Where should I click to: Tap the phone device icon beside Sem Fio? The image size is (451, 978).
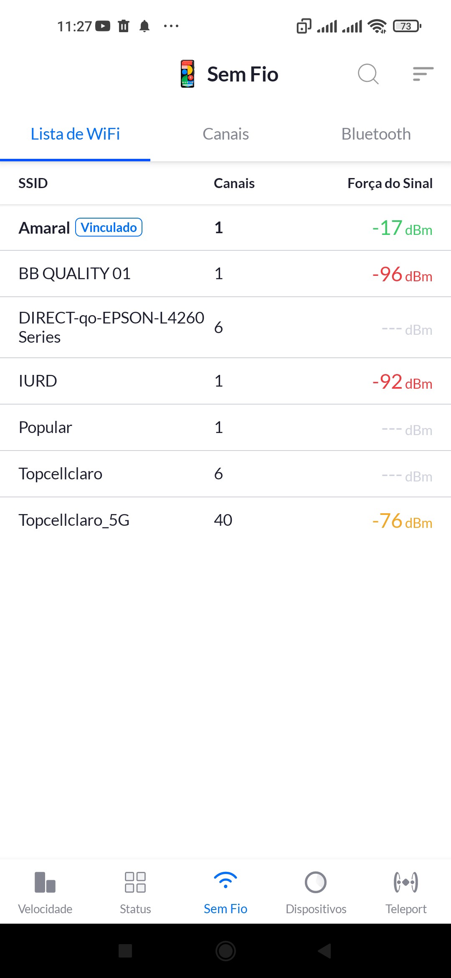(187, 74)
